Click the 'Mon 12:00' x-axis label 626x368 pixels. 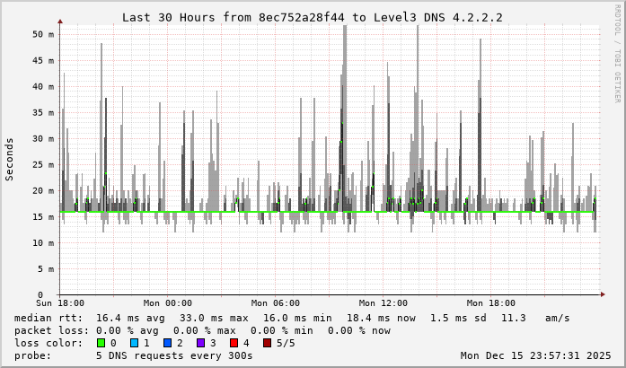383,303
